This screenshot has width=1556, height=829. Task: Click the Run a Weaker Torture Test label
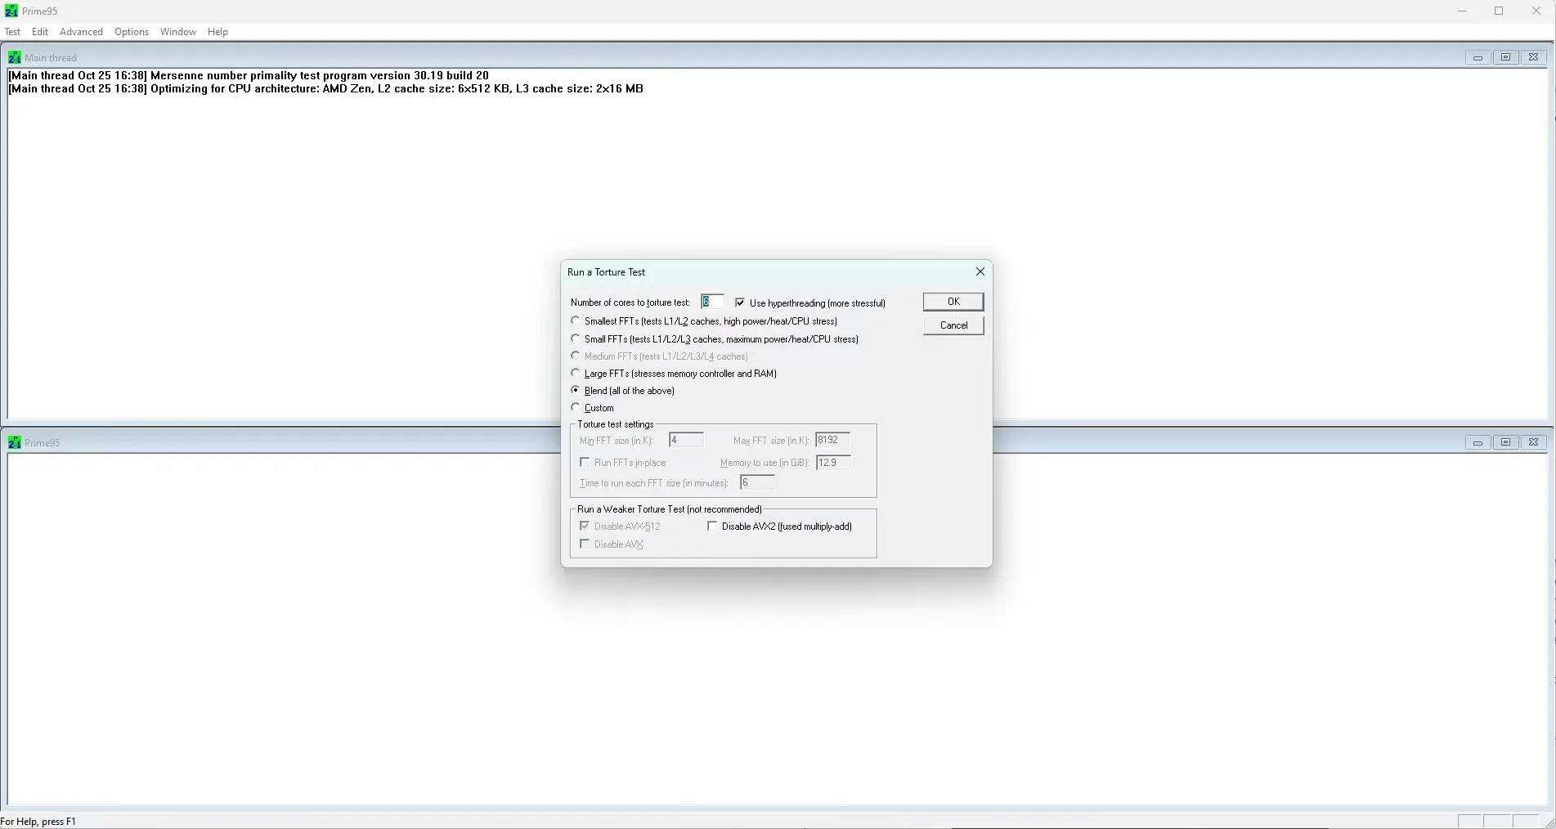pyautogui.click(x=670, y=509)
